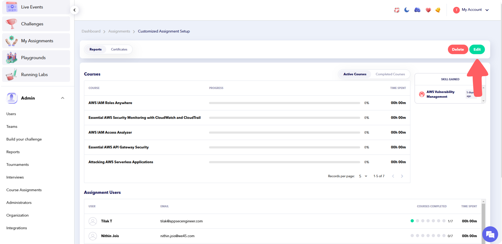
Task: Open Course Assignments from the sidebar menu
Action: (x=24, y=190)
